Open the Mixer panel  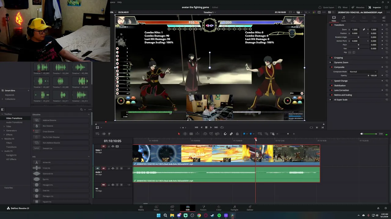pyautogui.click(x=343, y=7)
